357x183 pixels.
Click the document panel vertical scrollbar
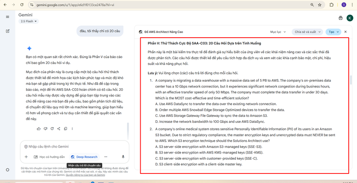coord(351,80)
